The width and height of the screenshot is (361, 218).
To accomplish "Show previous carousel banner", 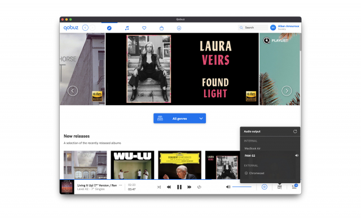I will pos(73,91).
